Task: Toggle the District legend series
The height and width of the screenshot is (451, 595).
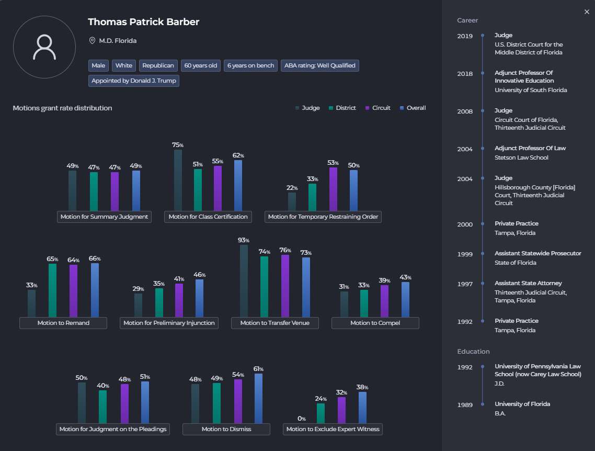Action: [342, 108]
